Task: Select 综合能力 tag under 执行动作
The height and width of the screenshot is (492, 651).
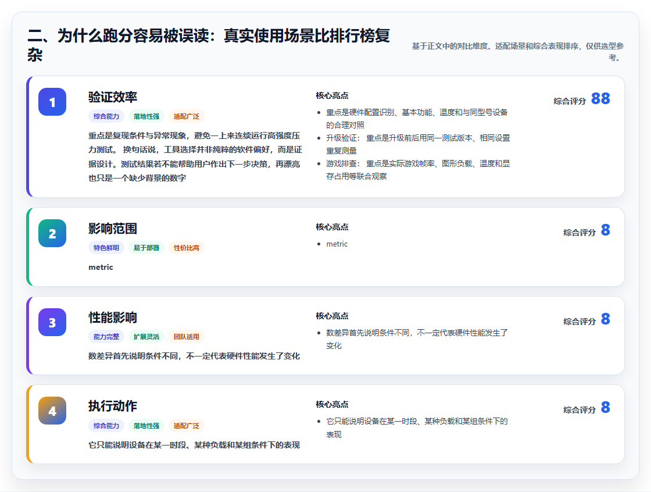Action: [106, 426]
